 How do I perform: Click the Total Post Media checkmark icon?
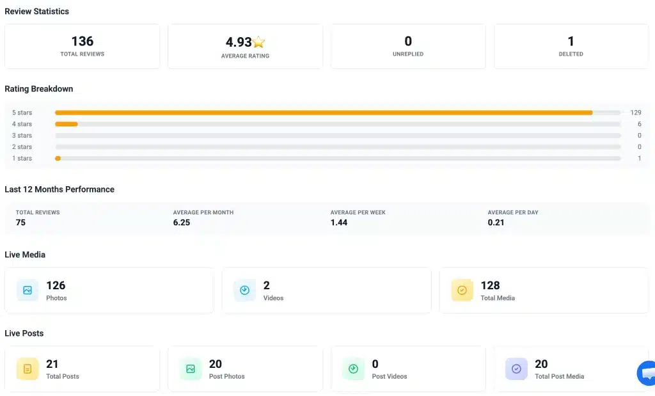click(x=516, y=369)
